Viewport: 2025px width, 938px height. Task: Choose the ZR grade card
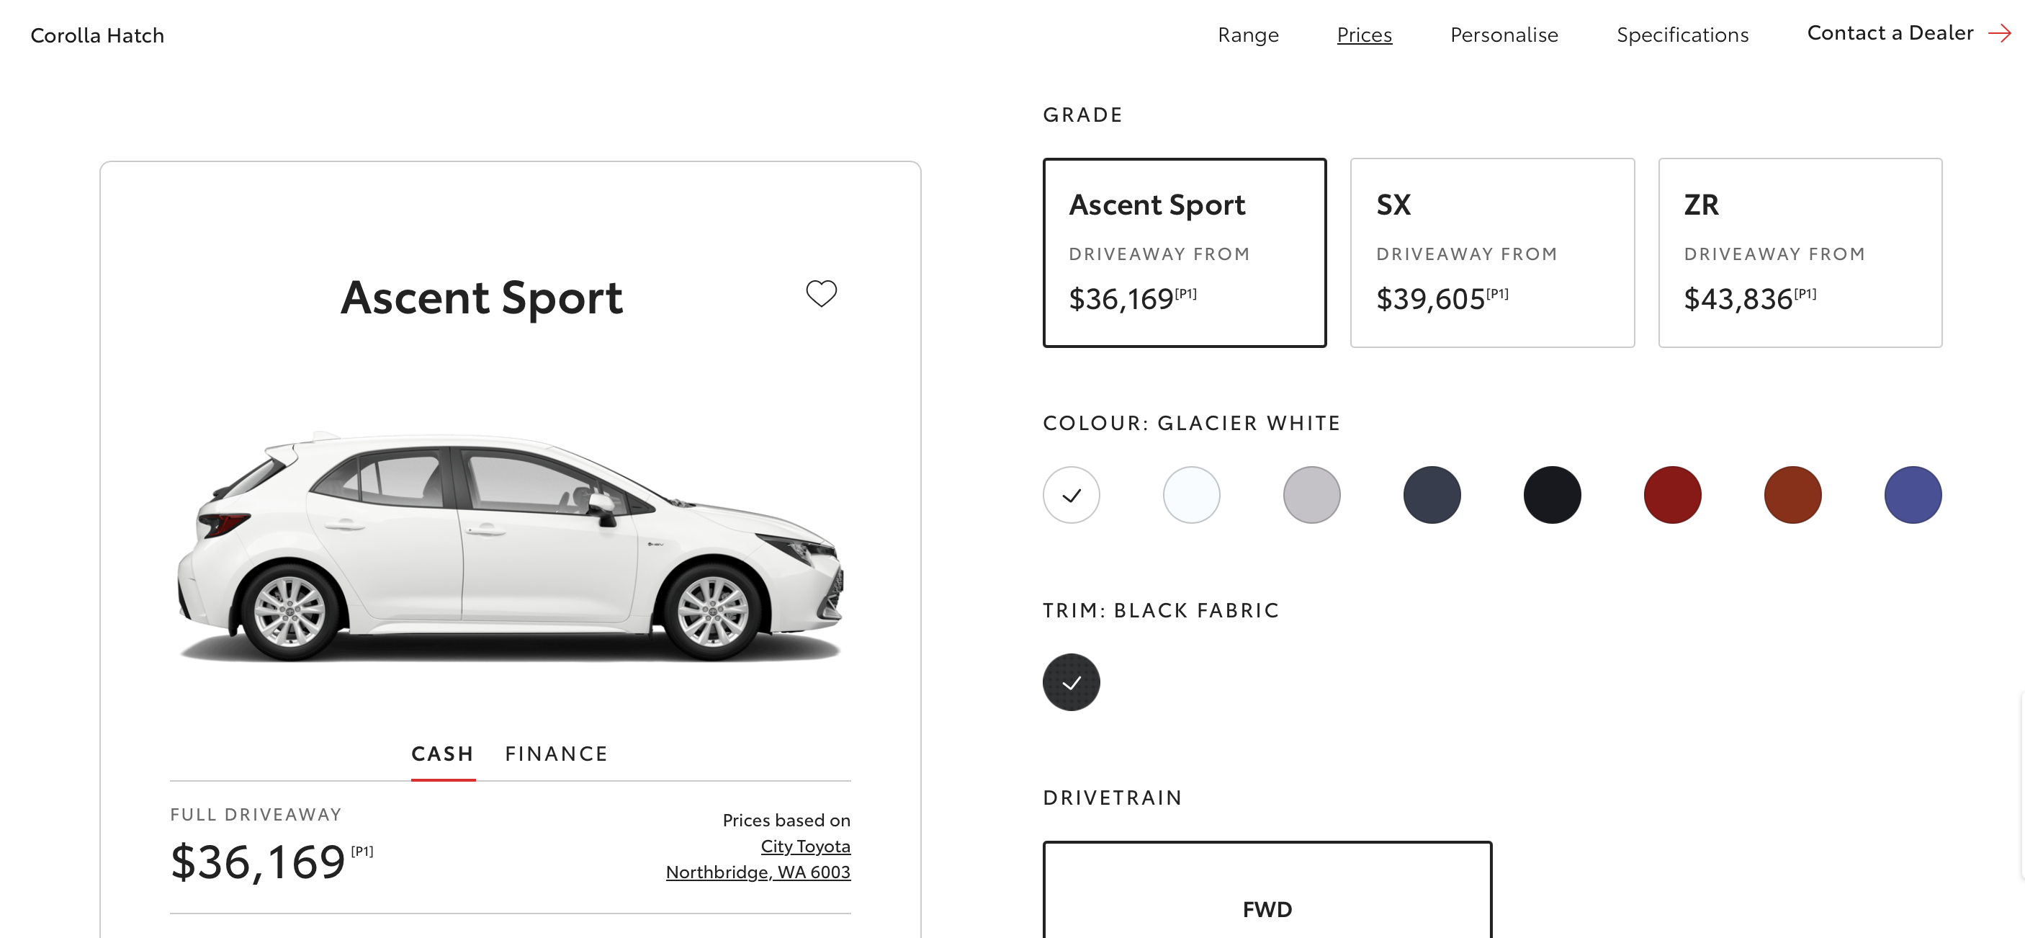1800,252
